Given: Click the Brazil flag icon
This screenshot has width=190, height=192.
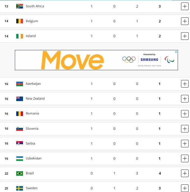Looking at the screenshot, I should (x=20, y=173).
